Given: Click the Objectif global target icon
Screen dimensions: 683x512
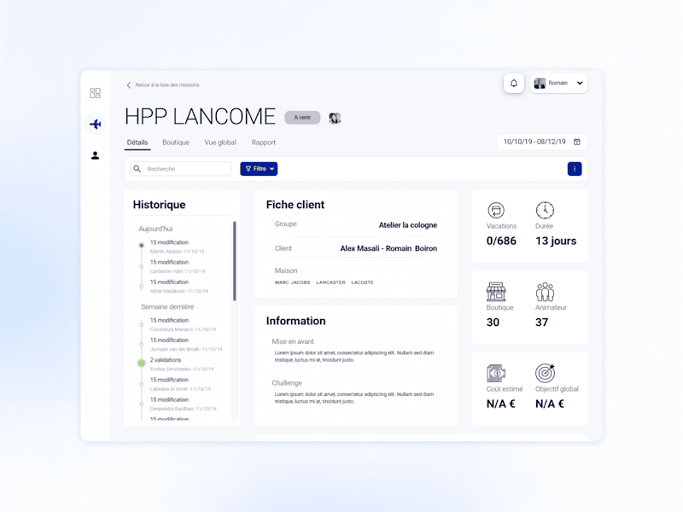Looking at the screenshot, I should coord(545,373).
